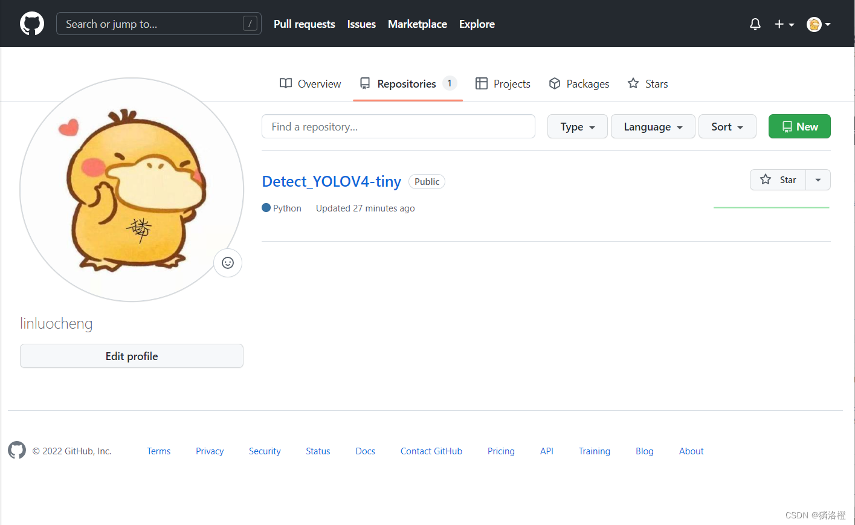Click the slash shortcut icon in the search box
This screenshot has height=525, width=855.
pyautogui.click(x=250, y=24)
